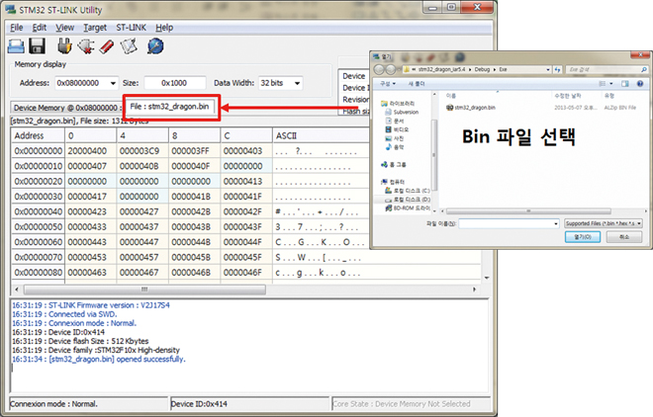Open the Edit menu
Viewport: 653px width, 417px height.
[x=40, y=28]
